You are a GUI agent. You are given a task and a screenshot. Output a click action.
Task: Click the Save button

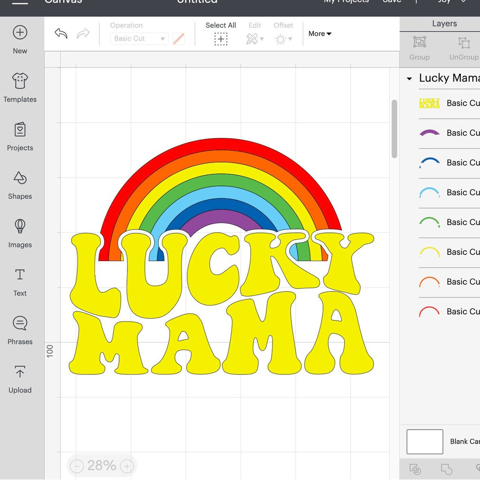[392, 2]
